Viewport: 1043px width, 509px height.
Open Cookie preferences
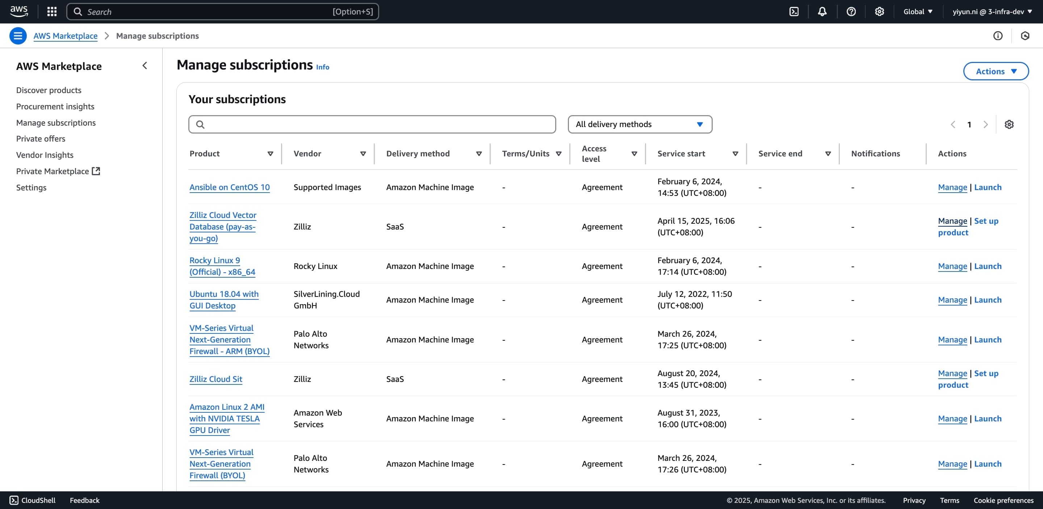click(1003, 500)
